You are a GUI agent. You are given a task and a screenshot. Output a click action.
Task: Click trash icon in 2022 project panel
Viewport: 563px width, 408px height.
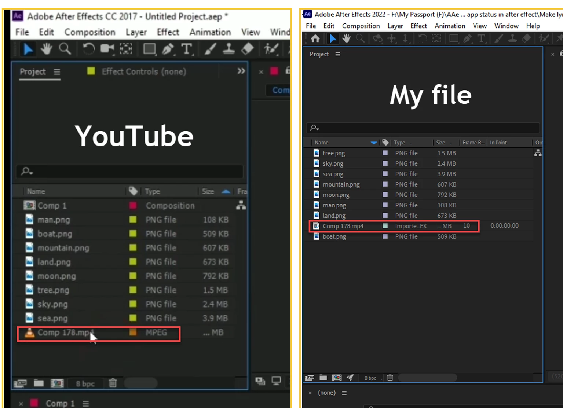pyautogui.click(x=390, y=377)
